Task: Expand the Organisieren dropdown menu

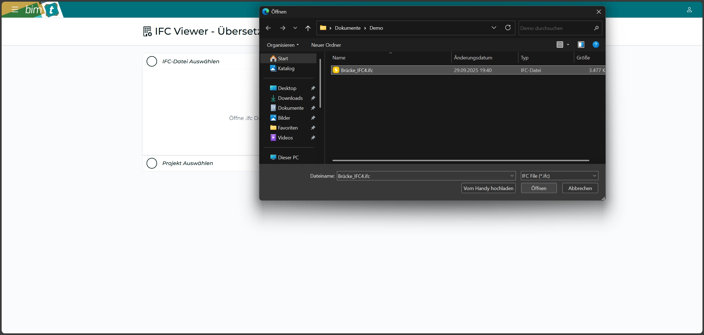Action: tap(283, 45)
